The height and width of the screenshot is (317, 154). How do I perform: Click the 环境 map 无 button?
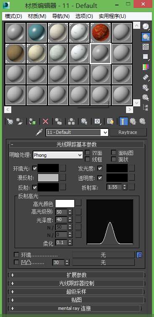(103, 255)
